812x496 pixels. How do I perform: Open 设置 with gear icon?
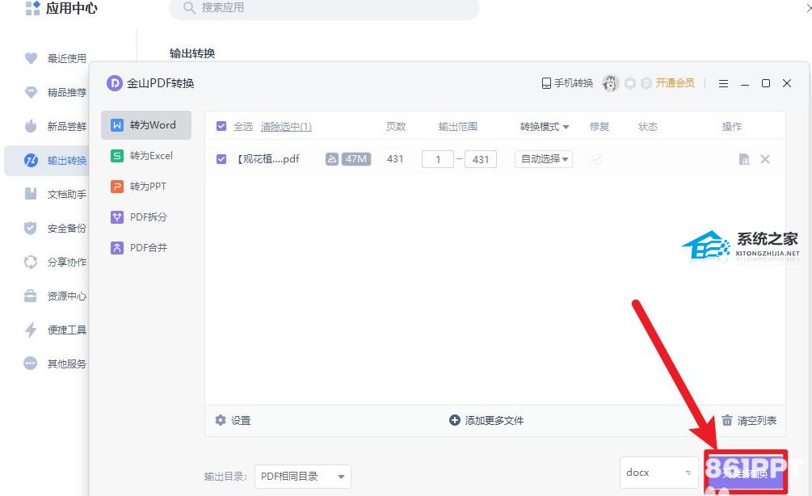point(233,420)
